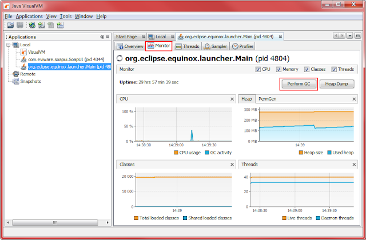This screenshot has width=366, height=244.
Task: Close the Threads chart panel
Action: pos(354,165)
